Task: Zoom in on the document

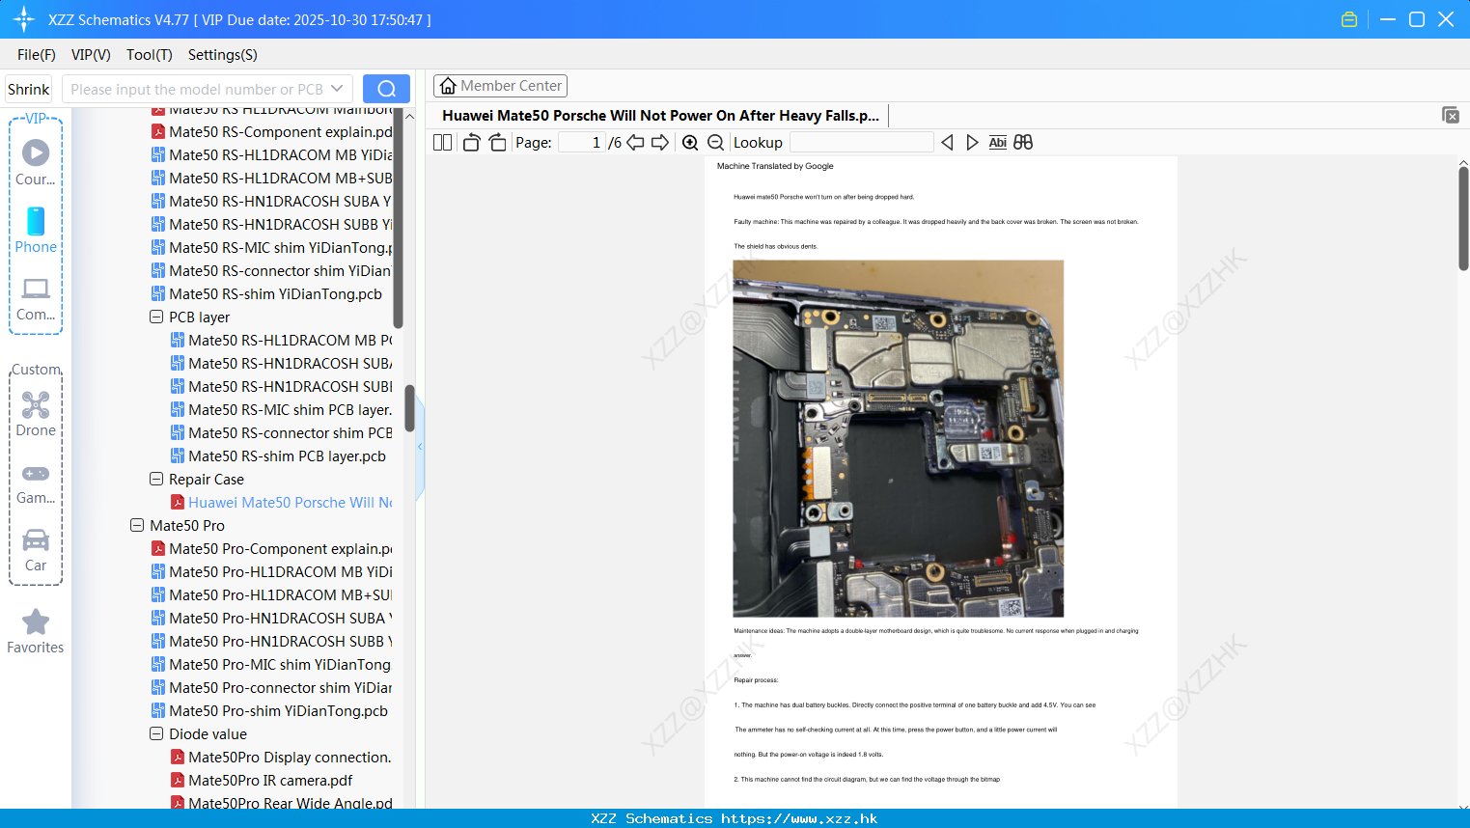Action: (690, 143)
